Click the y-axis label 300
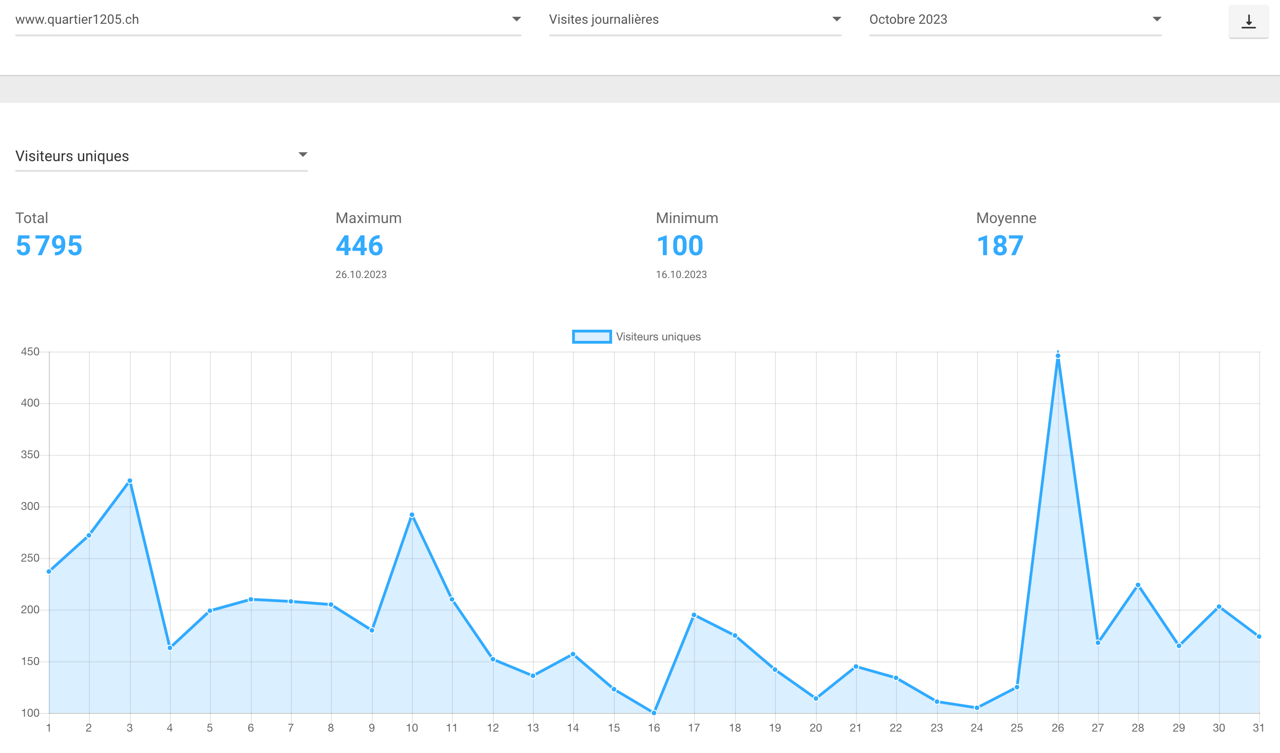The width and height of the screenshot is (1280, 753). click(x=30, y=506)
